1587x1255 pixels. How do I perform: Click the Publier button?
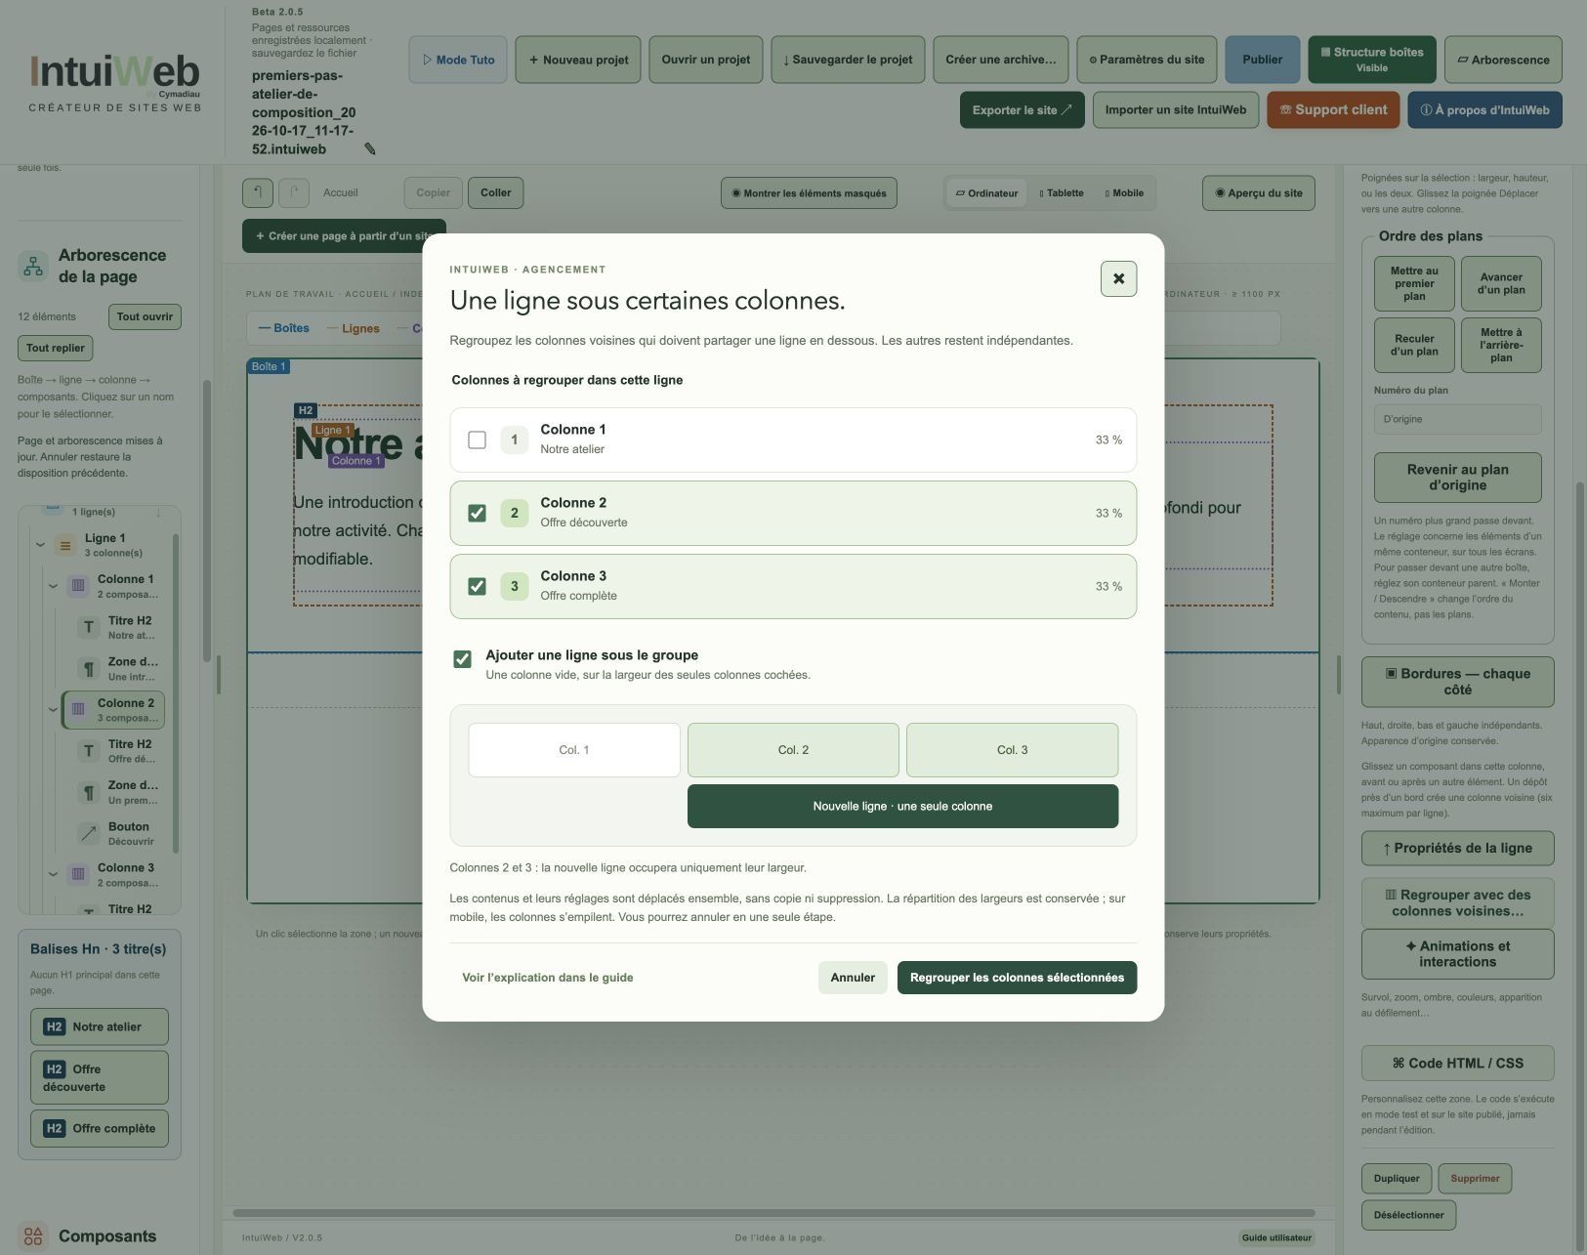[1263, 60]
